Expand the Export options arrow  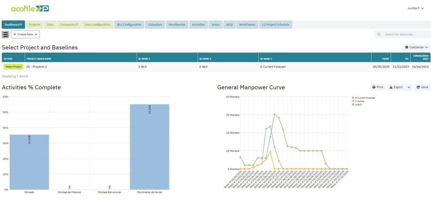pos(410,87)
